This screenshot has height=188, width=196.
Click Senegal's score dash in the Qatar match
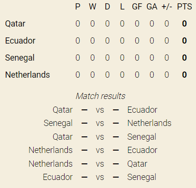point(116,137)
